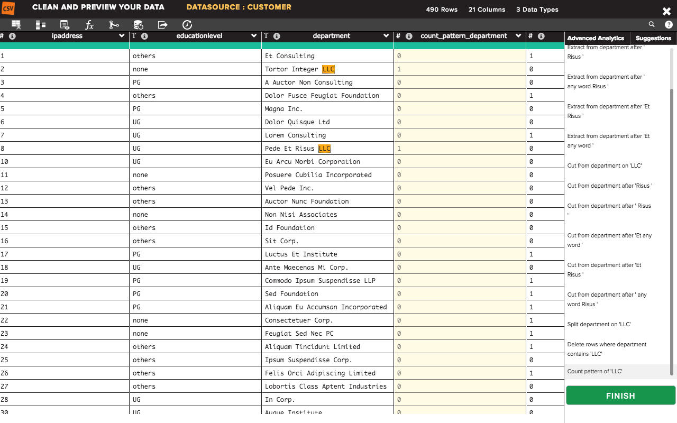
Task: Select Cut from department after 'Risus '
Action: 609,186
